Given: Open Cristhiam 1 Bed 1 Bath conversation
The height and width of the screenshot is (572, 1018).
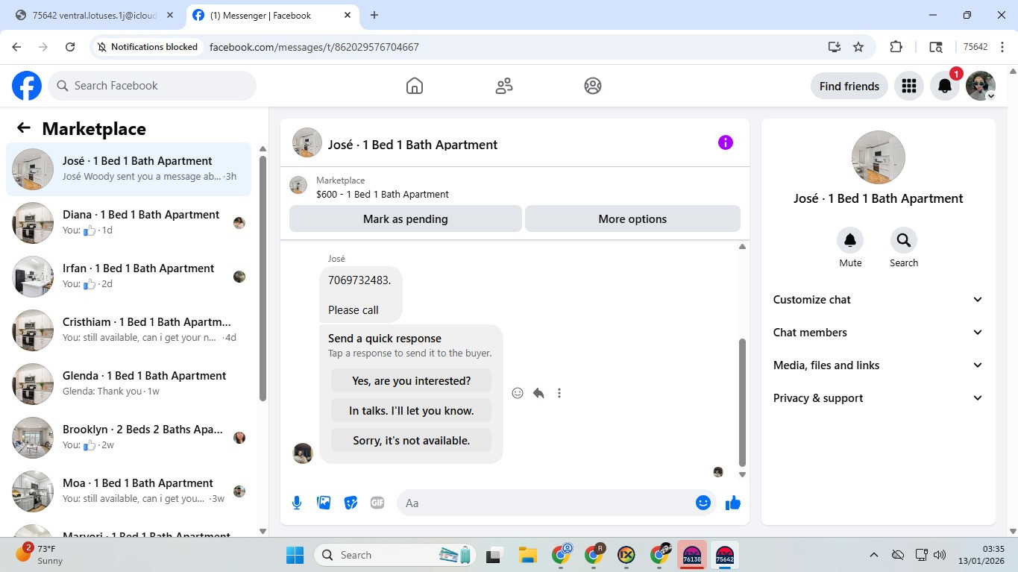Looking at the screenshot, I should point(128,330).
